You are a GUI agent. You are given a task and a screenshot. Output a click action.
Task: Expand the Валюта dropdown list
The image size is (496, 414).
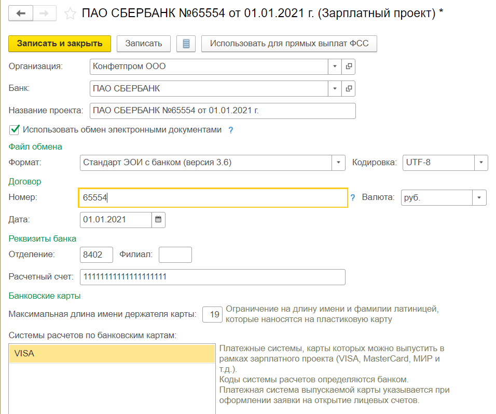(479, 198)
